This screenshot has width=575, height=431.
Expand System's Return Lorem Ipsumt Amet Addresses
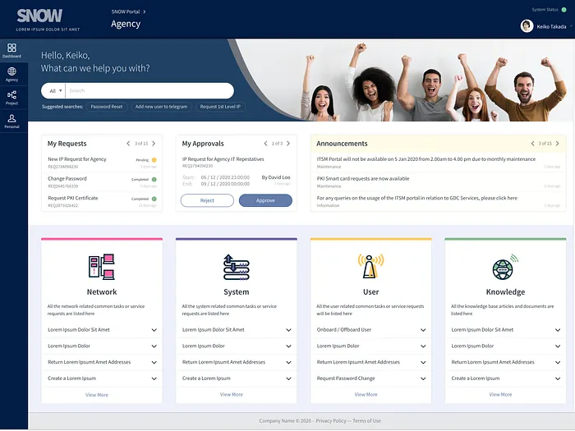click(288, 362)
